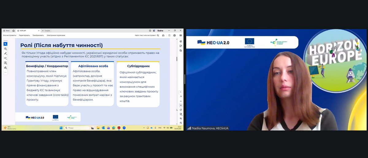Select the highlight pen tool
The height and width of the screenshot is (158, 368).
[x=6, y=53]
